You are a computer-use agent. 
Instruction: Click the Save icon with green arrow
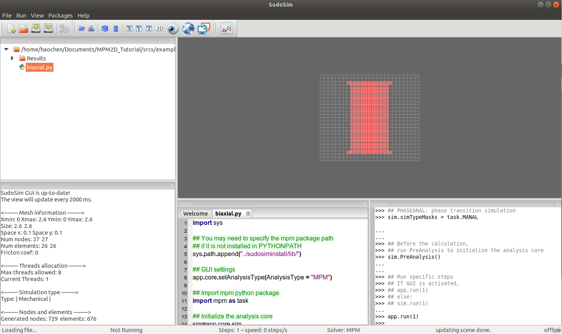pos(36,28)
